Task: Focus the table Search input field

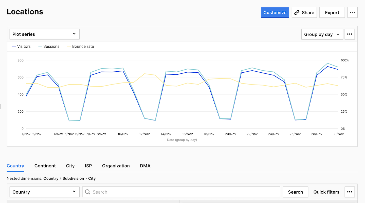Action: click(181, 192)
